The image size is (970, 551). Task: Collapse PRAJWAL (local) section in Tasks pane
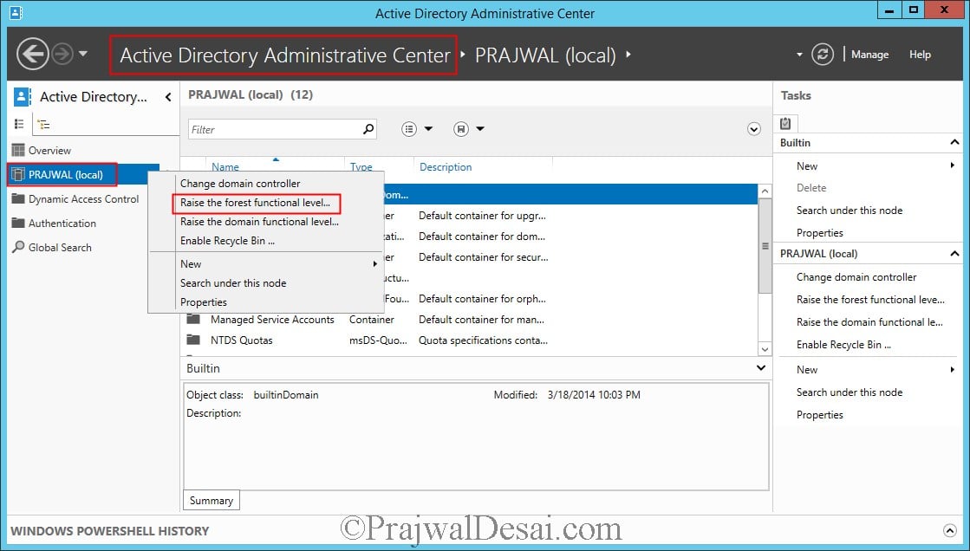click(x=954, y=254)
